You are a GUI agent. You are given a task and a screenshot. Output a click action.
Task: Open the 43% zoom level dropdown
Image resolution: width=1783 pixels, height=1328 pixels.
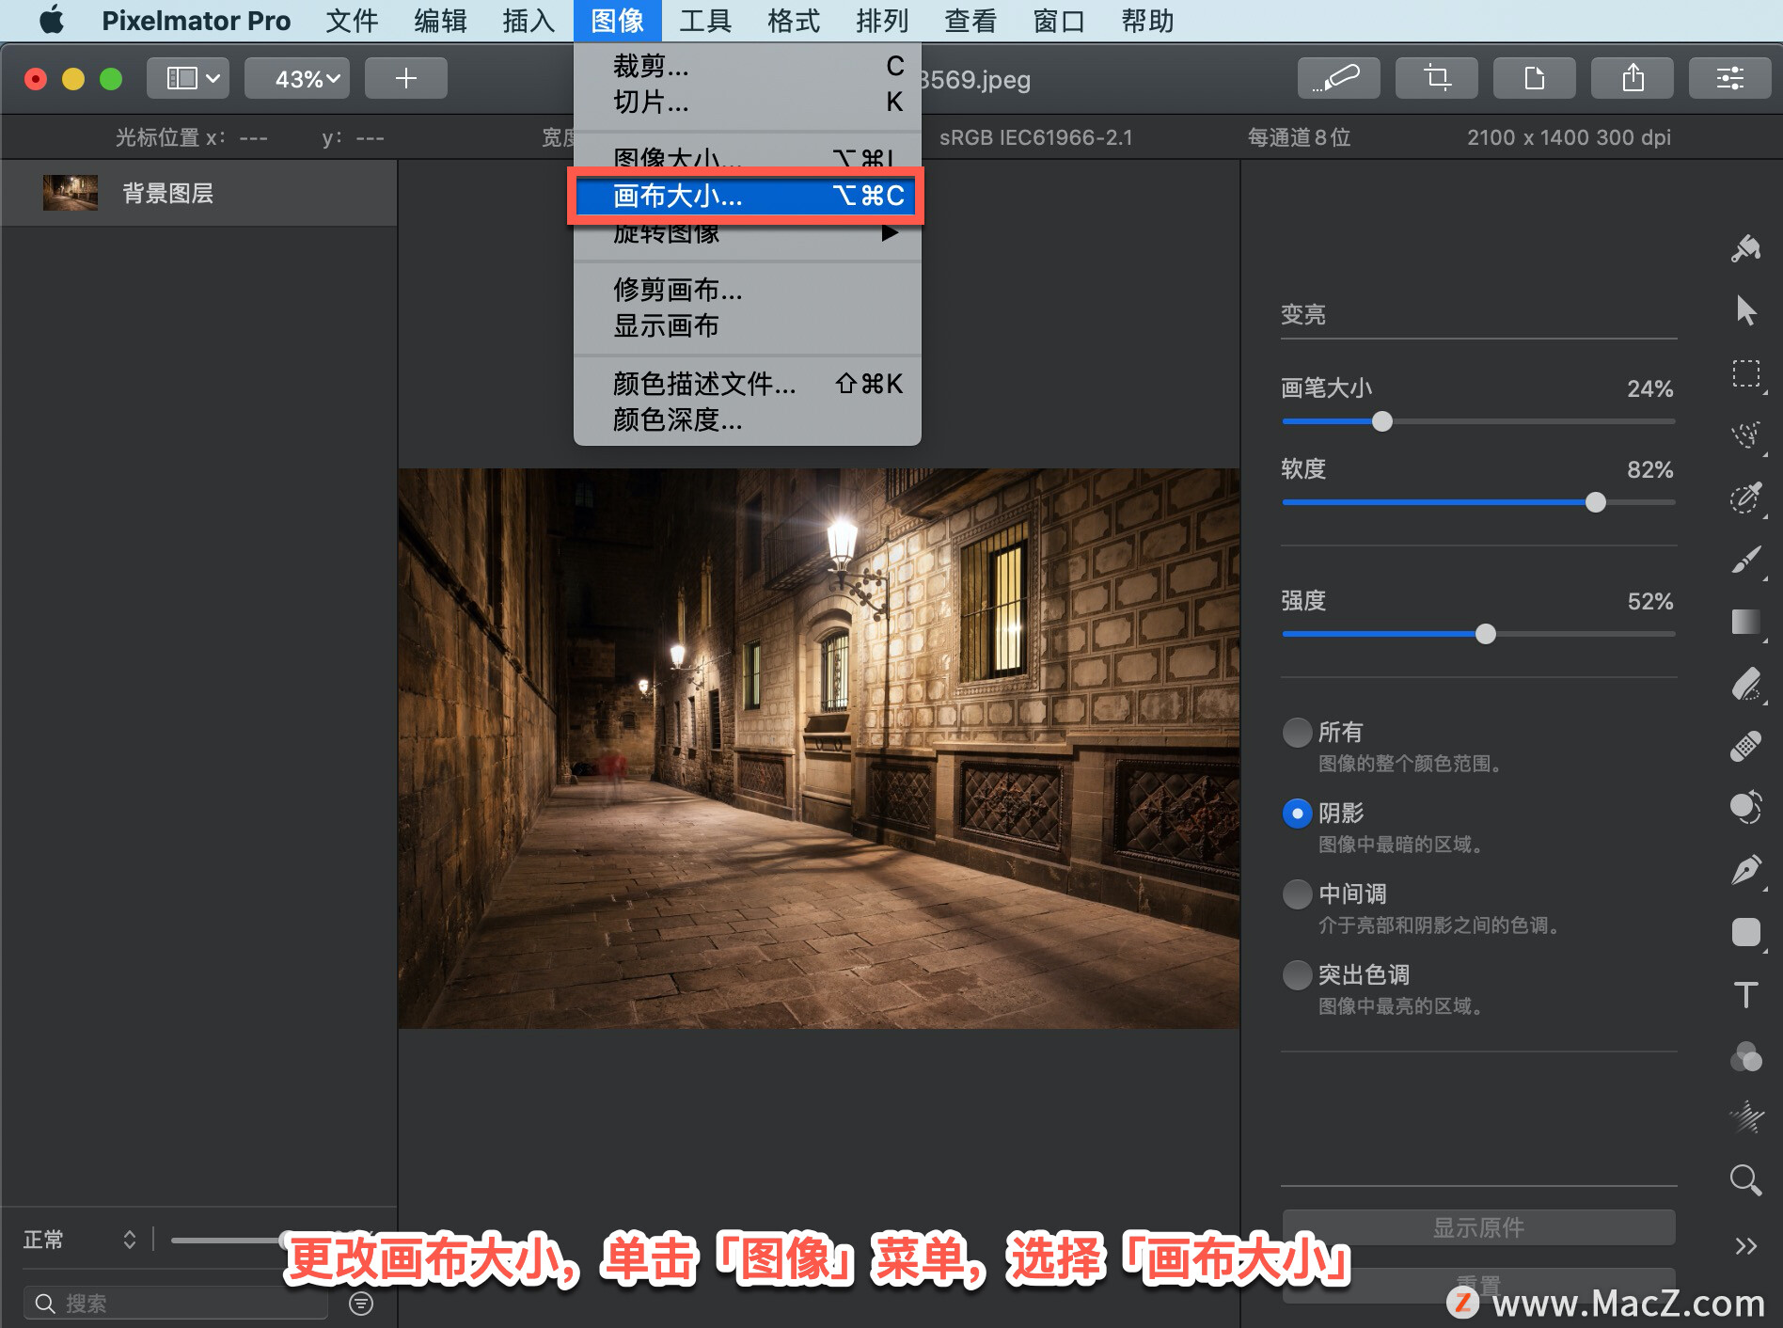point(297,78)
